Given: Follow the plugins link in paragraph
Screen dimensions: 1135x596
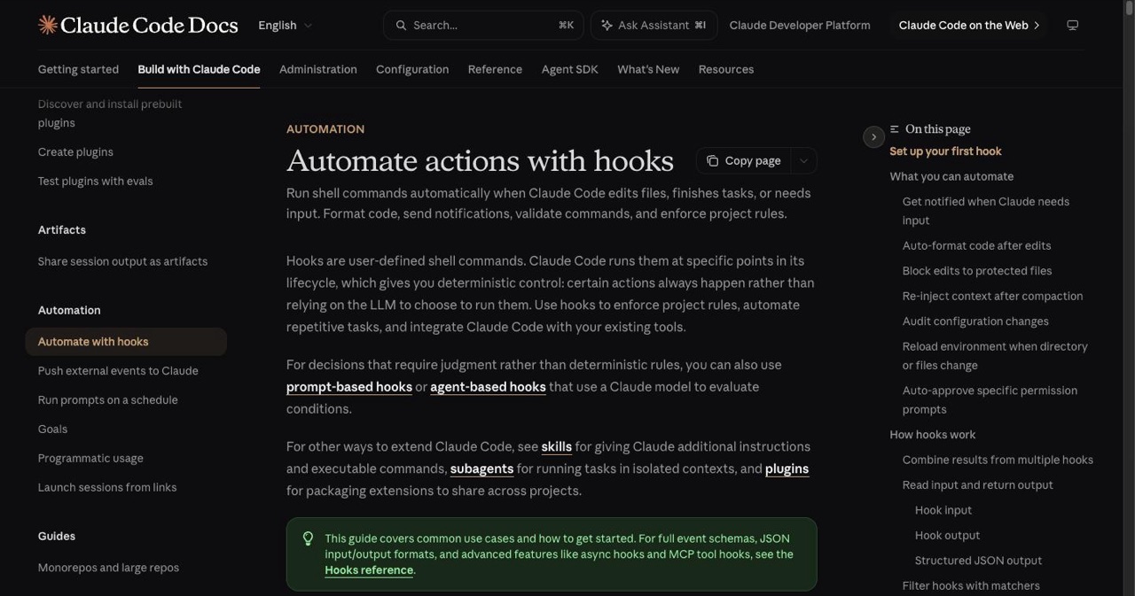Looking at the screenshot, I should (x=787, y=468).
